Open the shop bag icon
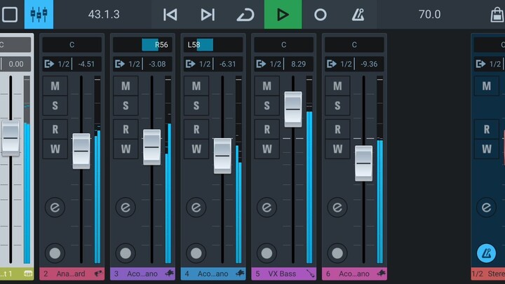The image size is (505, 284). click(x=497, y=15)
